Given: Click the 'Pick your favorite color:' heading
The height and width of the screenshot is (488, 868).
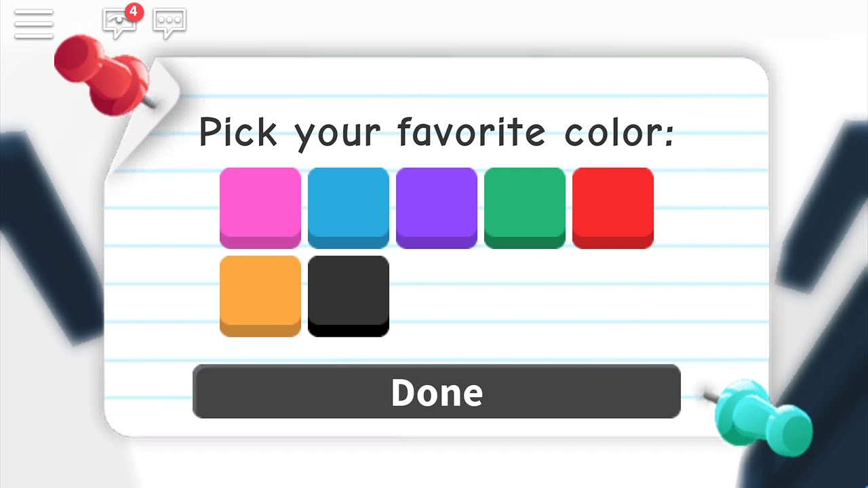Looking at the screenshot, I should click(x=436, y=132).
